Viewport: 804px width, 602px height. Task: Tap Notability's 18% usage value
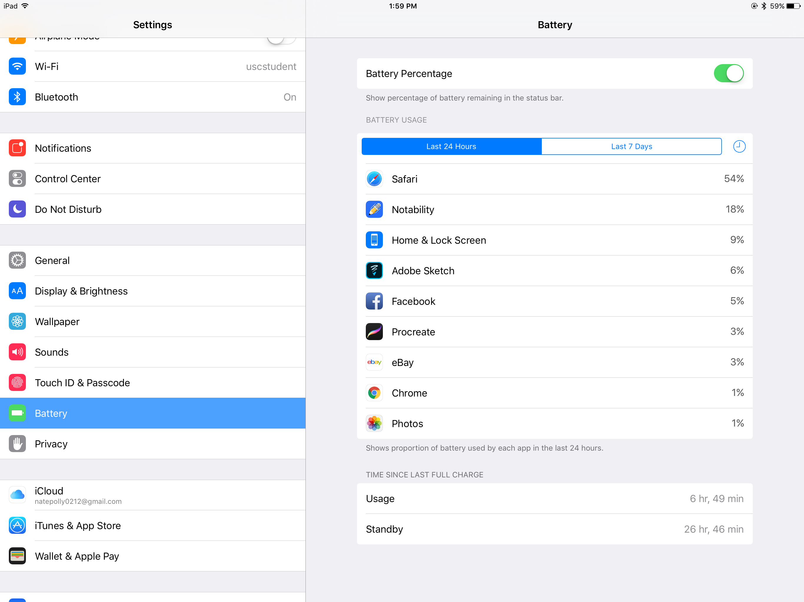tap(735, 209)
